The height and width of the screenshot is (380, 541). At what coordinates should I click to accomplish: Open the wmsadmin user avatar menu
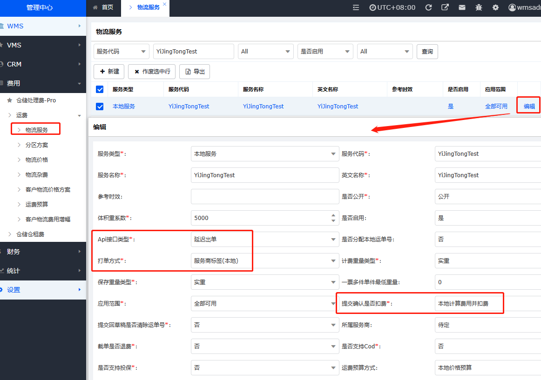[x=524, y=7]
